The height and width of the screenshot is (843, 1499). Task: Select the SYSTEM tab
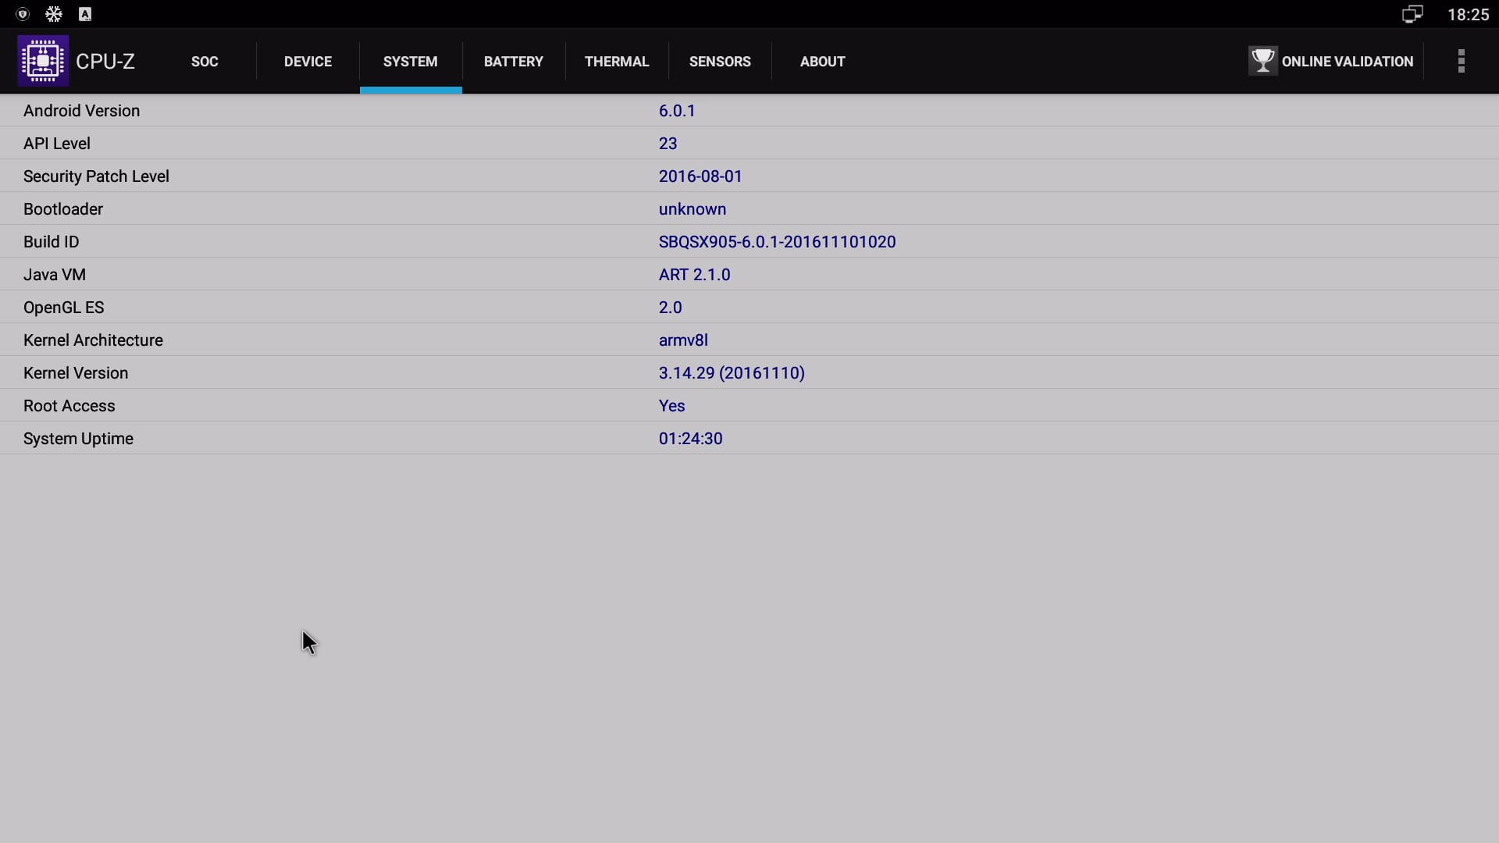pyautogui.click(x=410, y=62)
